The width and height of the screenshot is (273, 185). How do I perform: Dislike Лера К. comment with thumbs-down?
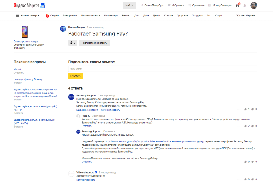click(253, 126)
